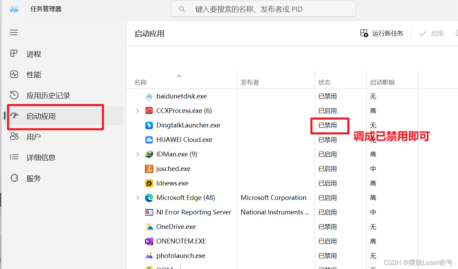This screenshot has height=269, width=458.
Task: Select the ldnews.exe row
Action: [292, 183]
